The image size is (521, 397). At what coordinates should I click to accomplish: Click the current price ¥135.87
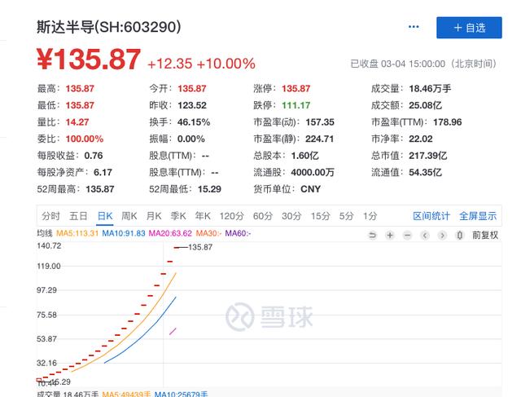89,60
